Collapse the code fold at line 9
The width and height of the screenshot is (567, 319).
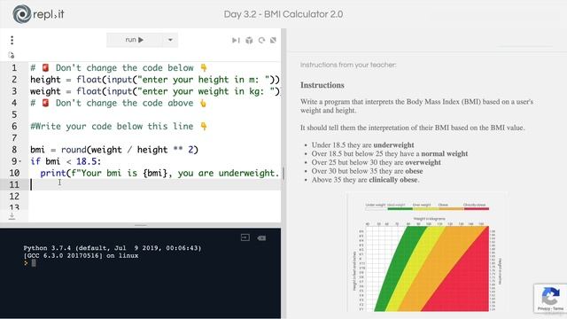tap(19, 161)
